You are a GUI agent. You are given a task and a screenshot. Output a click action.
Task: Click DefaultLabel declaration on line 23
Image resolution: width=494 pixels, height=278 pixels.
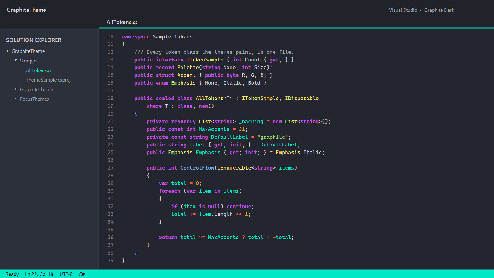pyautogui.click(x=229, y=137)
